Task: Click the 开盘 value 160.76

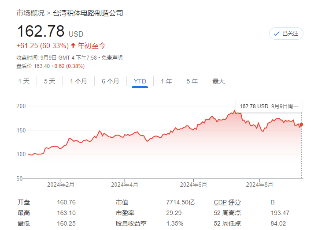Action: (66, 202)
